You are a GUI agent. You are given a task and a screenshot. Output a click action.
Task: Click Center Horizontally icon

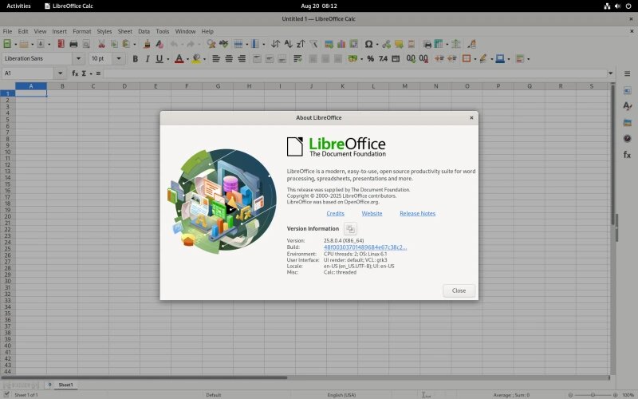229,58
